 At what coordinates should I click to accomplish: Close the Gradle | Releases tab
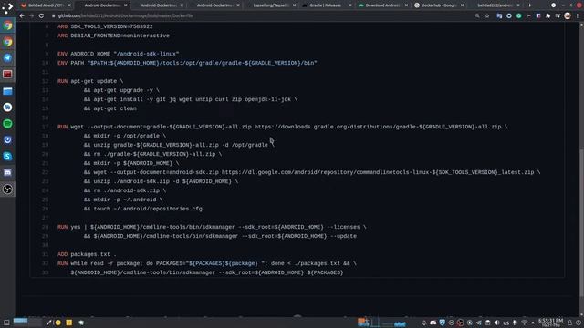click(350, 5)
